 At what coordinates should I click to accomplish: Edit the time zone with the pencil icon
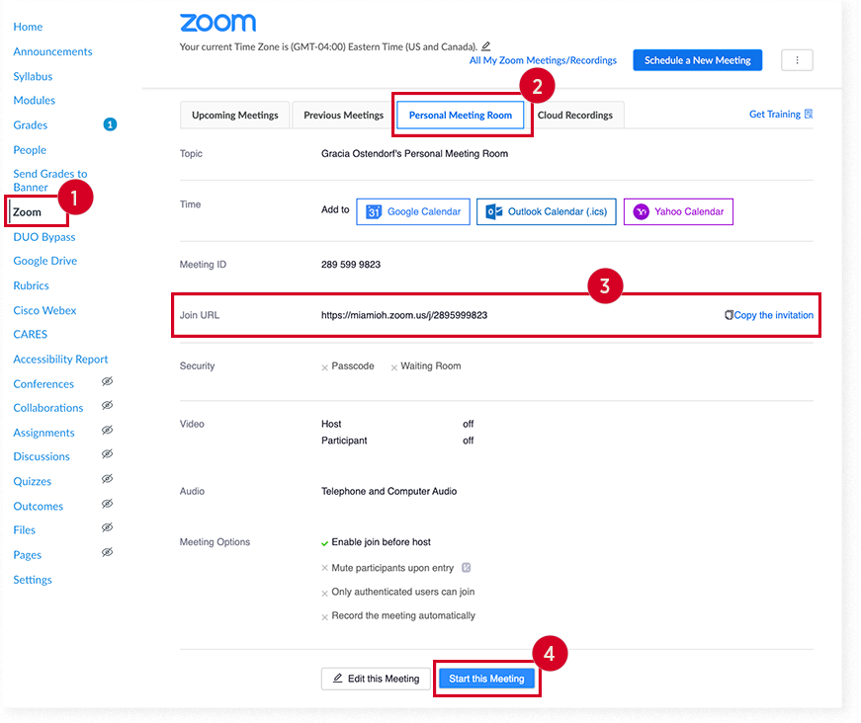tap(486, 46)
